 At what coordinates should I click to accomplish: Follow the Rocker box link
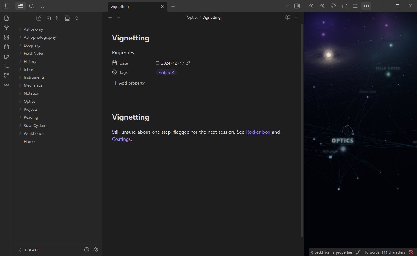click(258, 132)
